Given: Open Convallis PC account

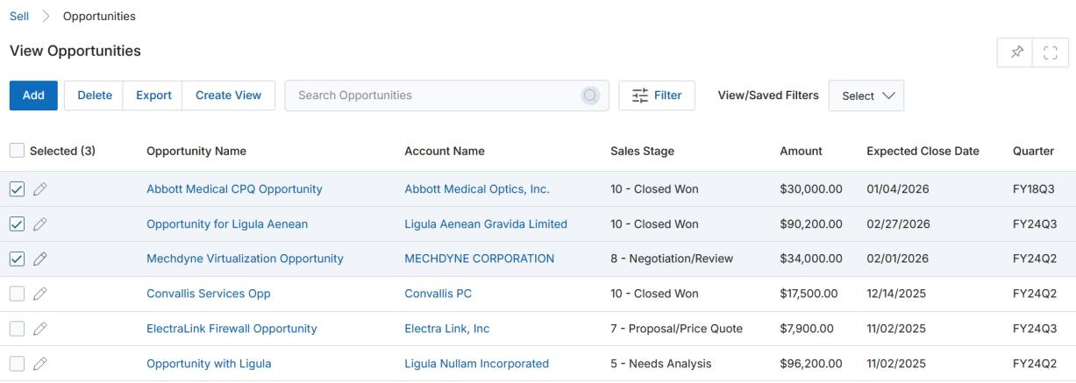Looking at the screenshot, I should (438, 294).
